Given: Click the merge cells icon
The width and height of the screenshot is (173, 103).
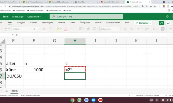Looking at the screenshot, I should 95,29.
